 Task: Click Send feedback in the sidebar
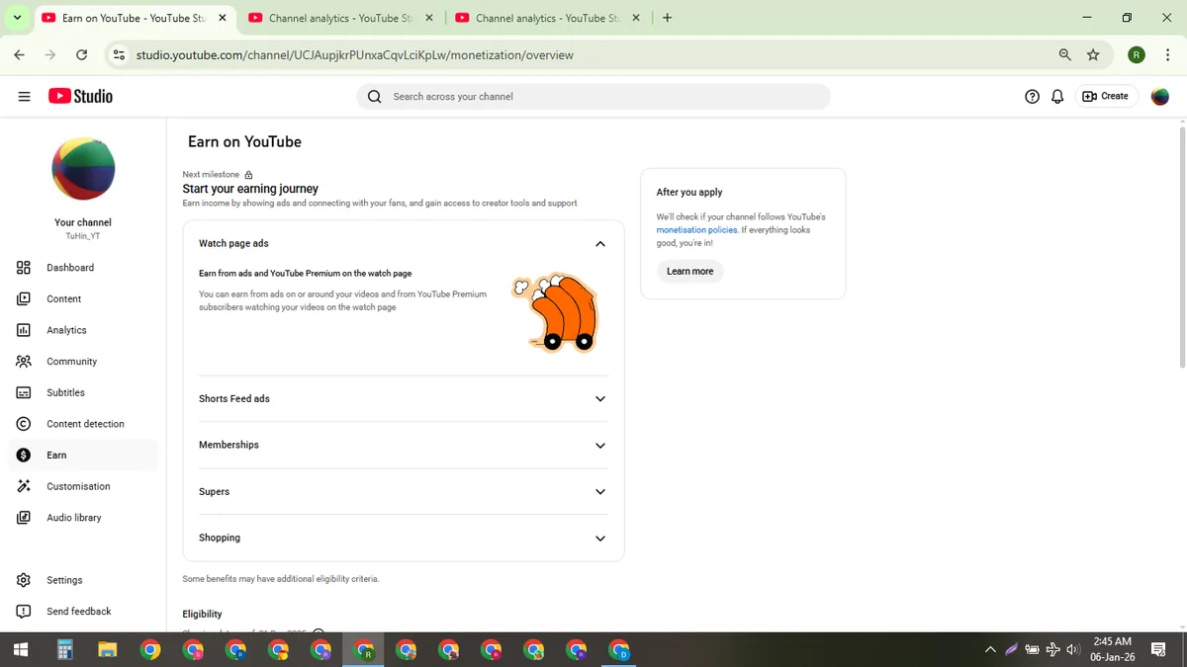click(x=83, y=612)
